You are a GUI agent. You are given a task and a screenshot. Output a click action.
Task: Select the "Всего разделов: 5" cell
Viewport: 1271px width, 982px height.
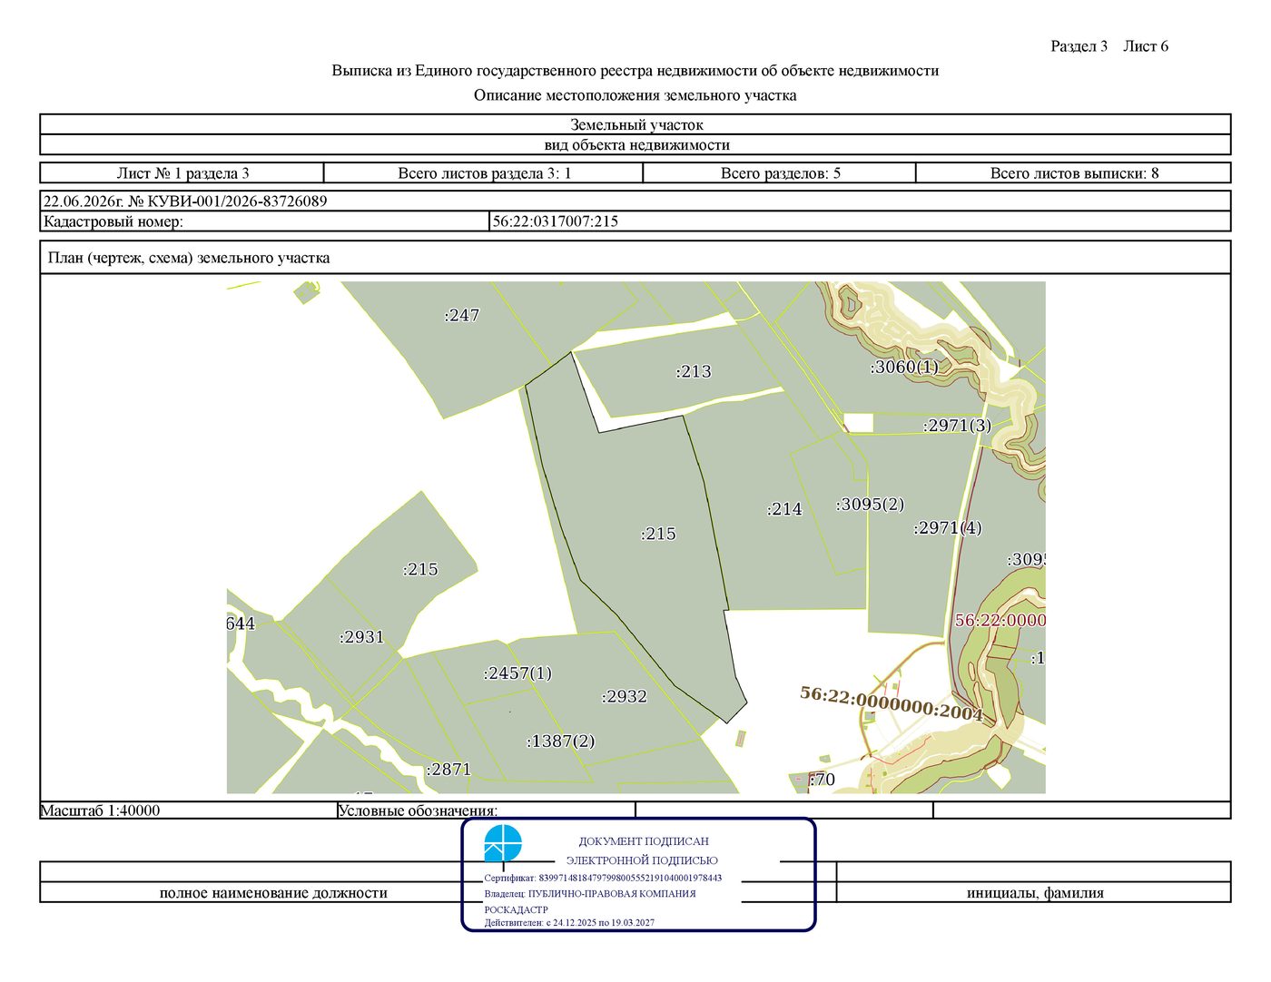780,173
